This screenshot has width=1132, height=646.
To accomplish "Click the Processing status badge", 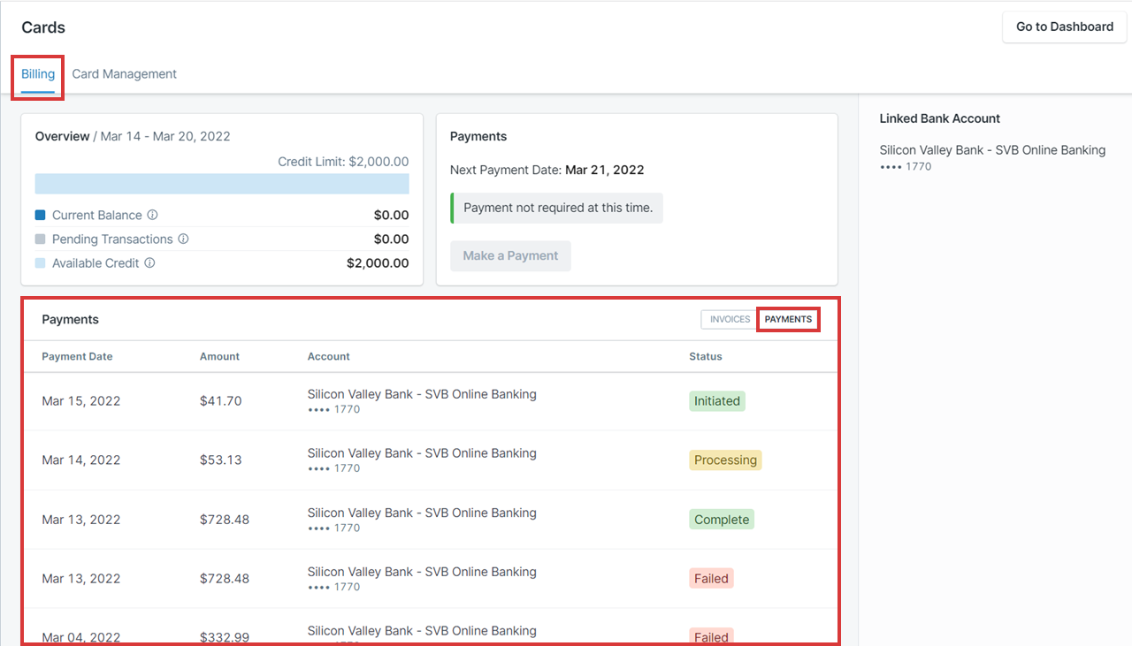I will (725, 460).
